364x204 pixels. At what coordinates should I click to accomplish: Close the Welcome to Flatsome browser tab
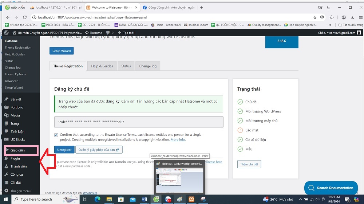pos(136,7)
